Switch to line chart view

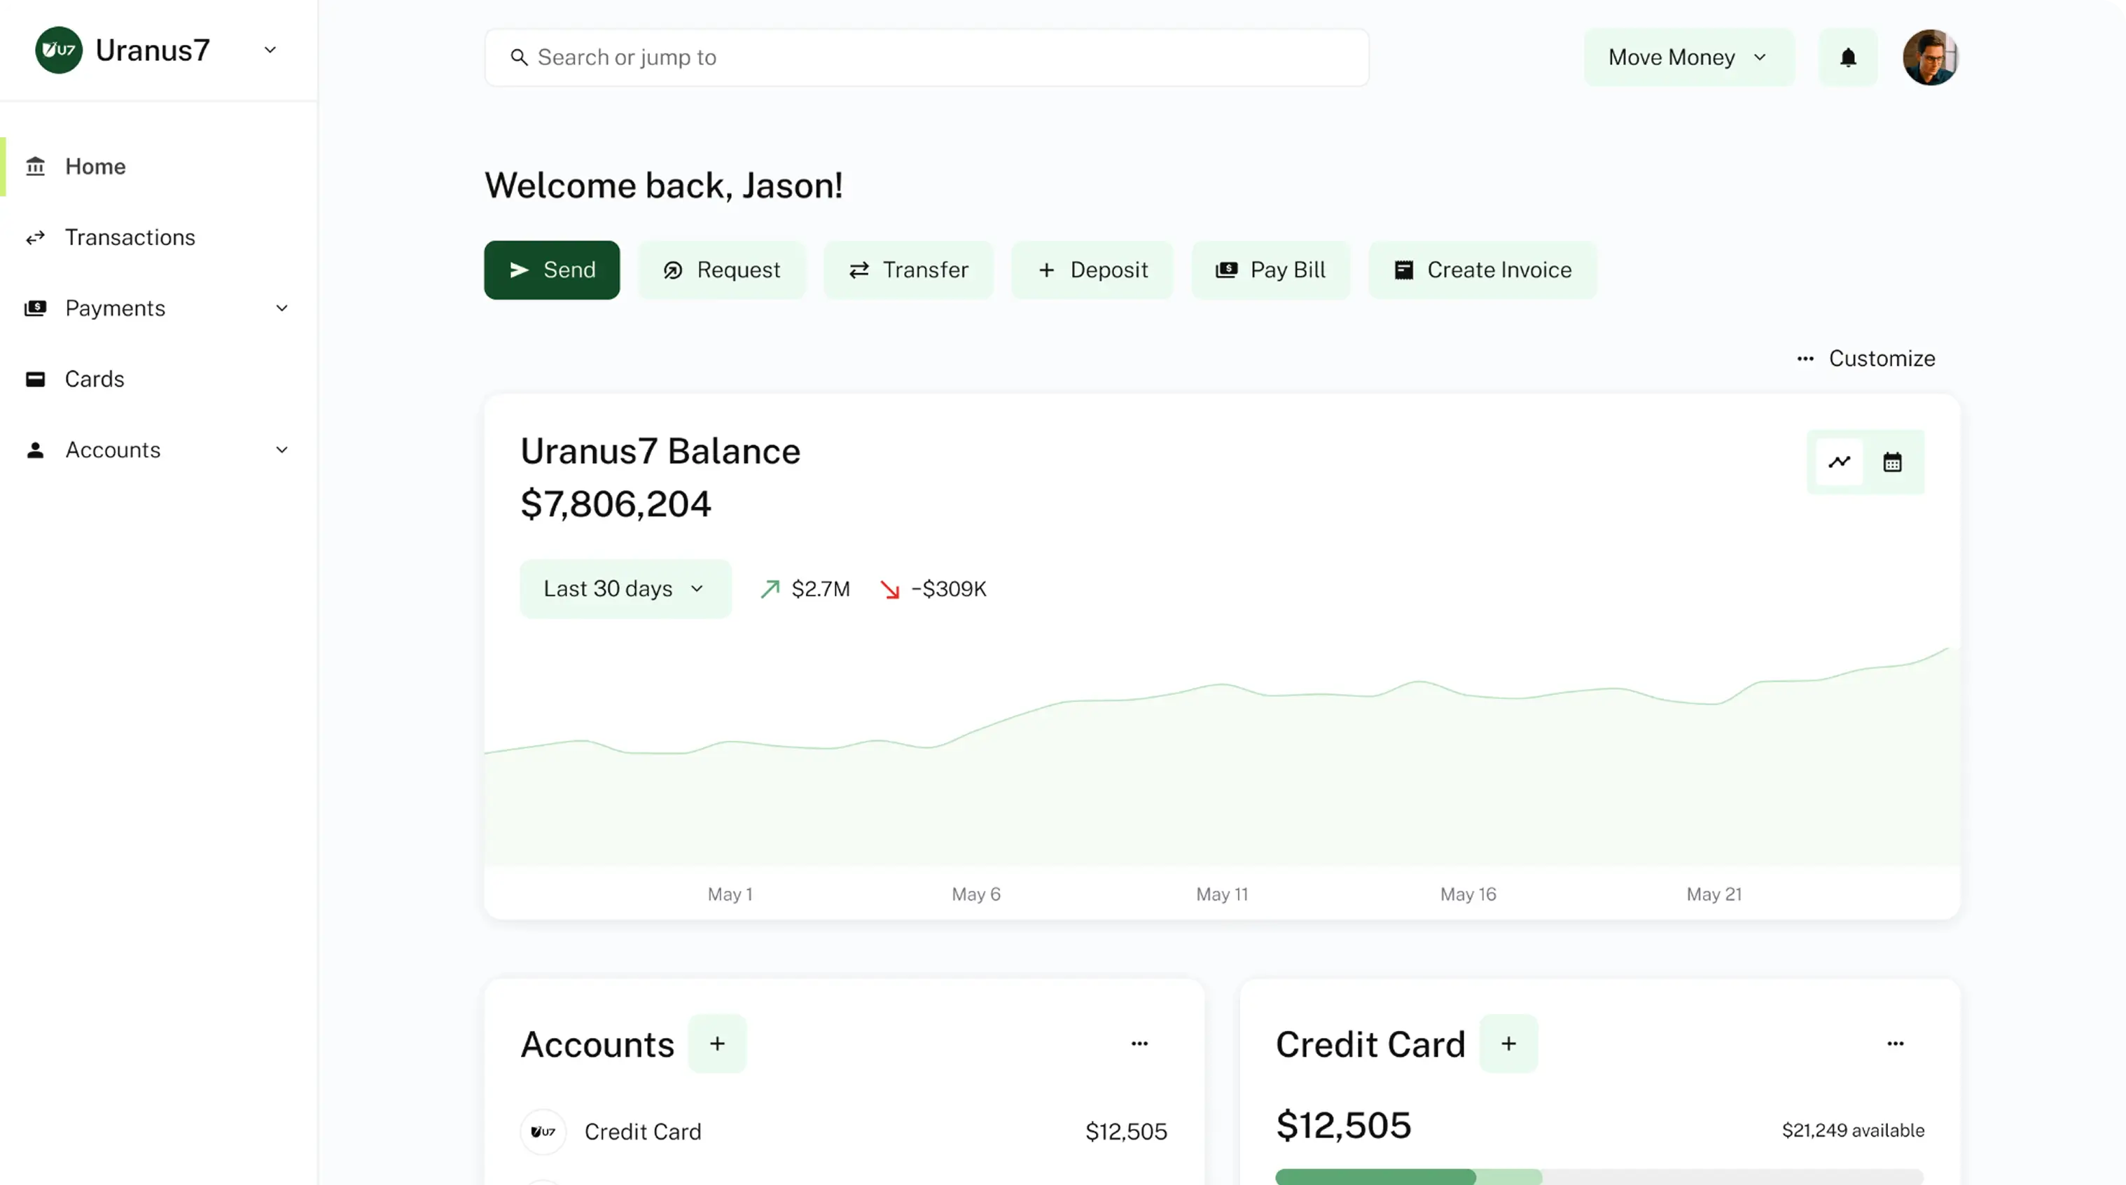coord(1839,462)
